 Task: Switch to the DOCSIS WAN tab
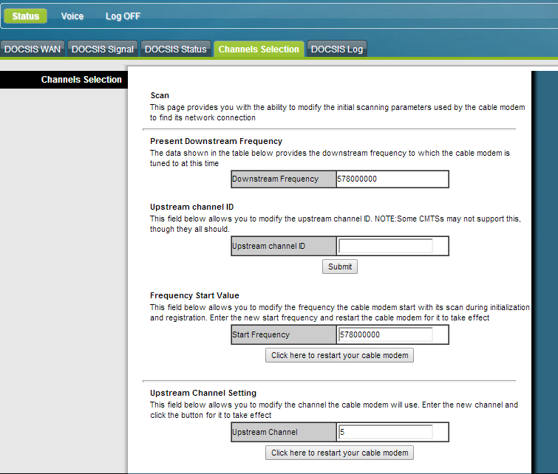33,49
